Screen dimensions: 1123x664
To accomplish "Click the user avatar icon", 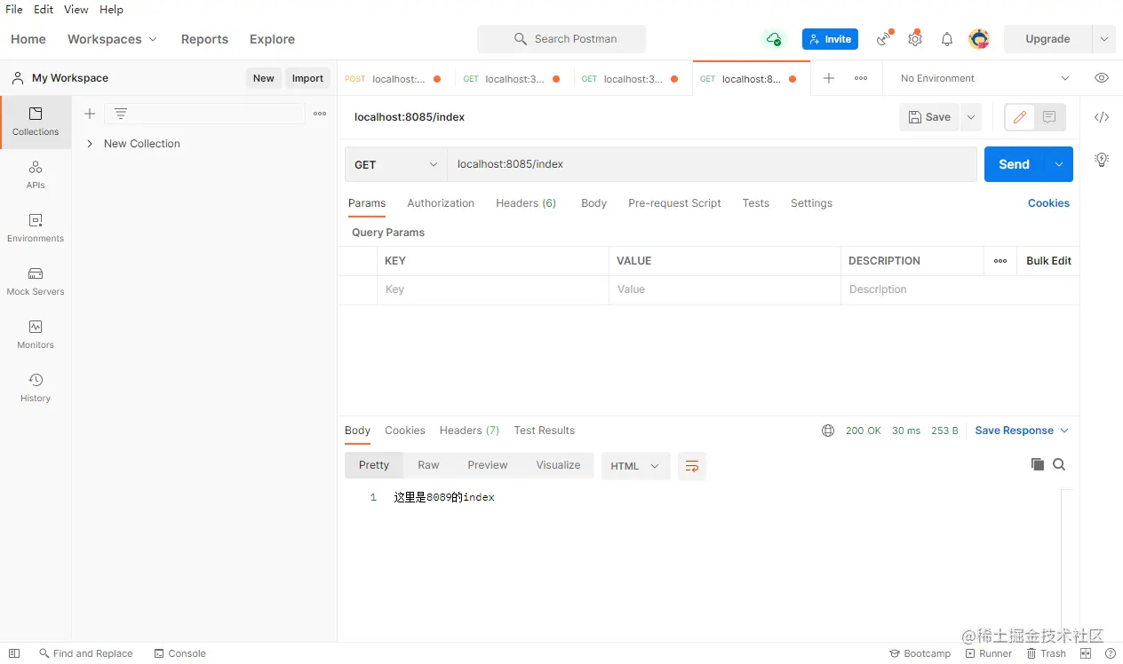I will click(x=979, y=39).
